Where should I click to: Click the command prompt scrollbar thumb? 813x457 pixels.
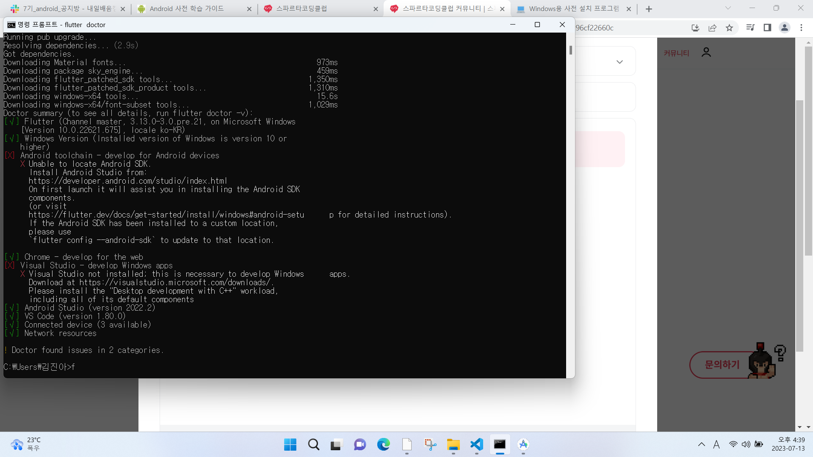[571, 50]
